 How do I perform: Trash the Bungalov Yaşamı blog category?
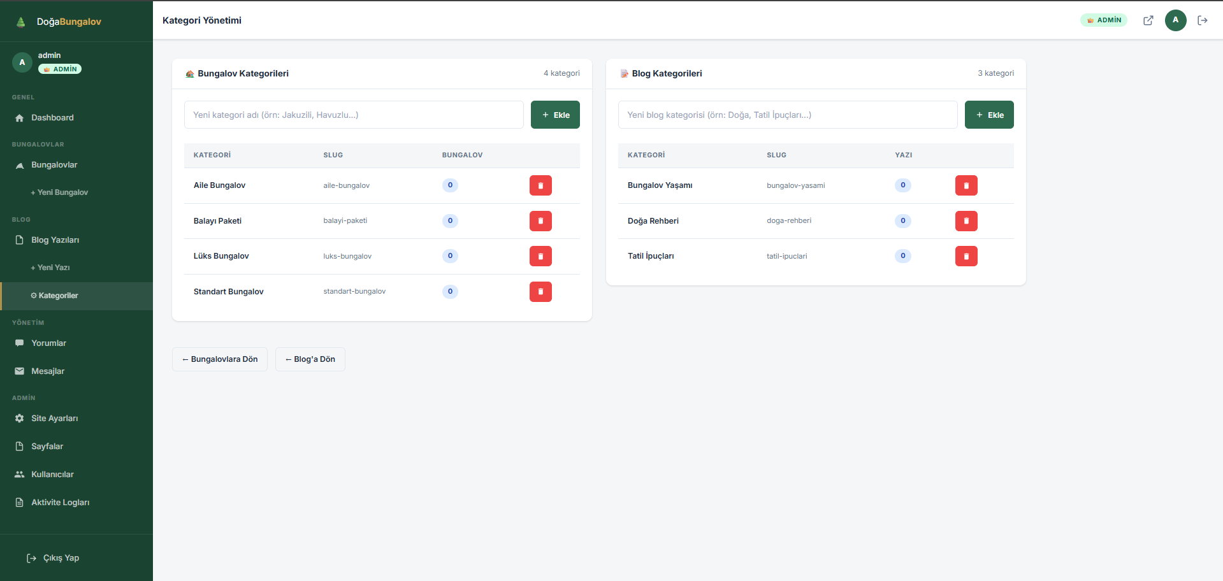(x=966, y=185)
